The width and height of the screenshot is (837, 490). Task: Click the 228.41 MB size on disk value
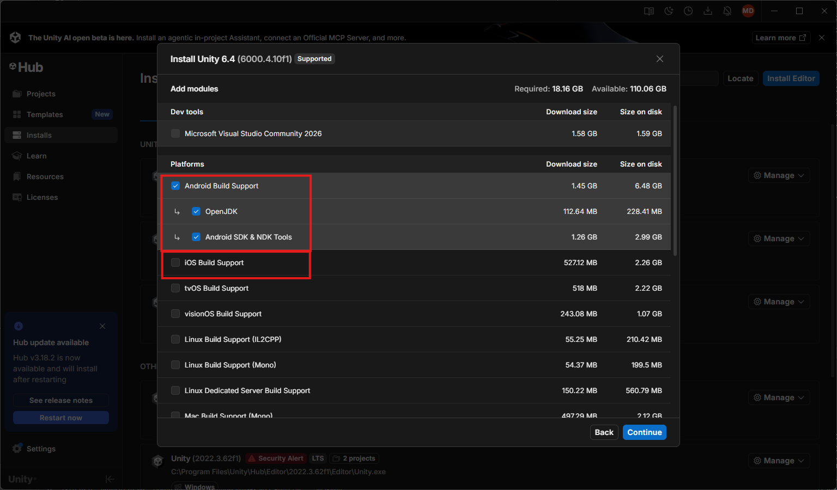645,211
